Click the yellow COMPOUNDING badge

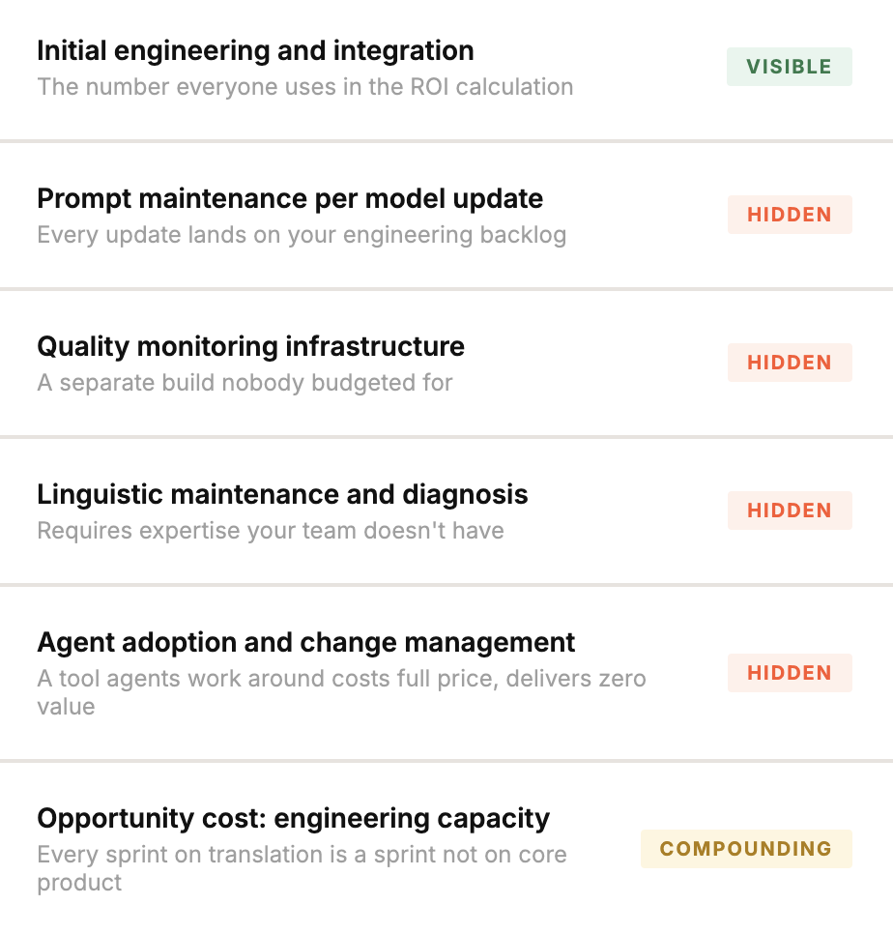pyautogui.click(x=745, y=849)
